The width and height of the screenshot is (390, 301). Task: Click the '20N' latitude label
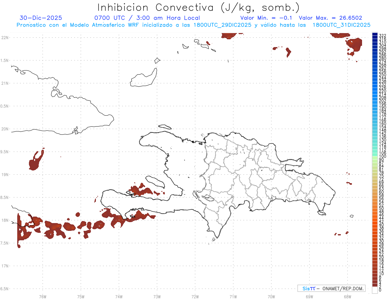5,129
